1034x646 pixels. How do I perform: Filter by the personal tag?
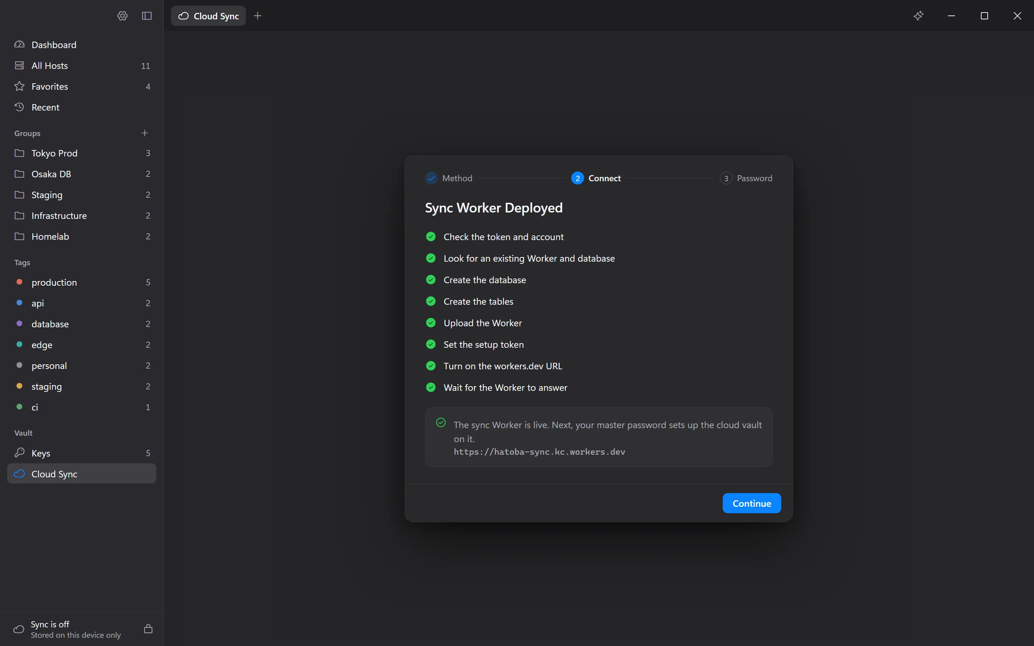(x=81, y=366)
